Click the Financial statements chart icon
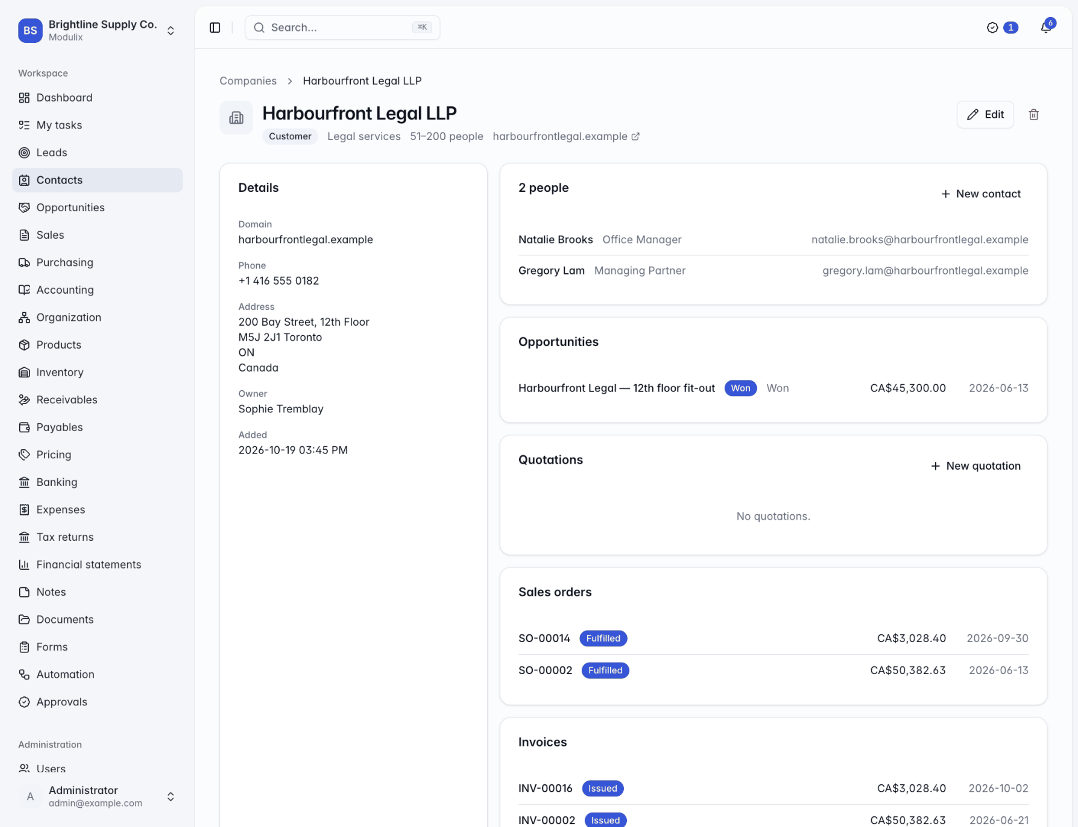 (24, 565)
